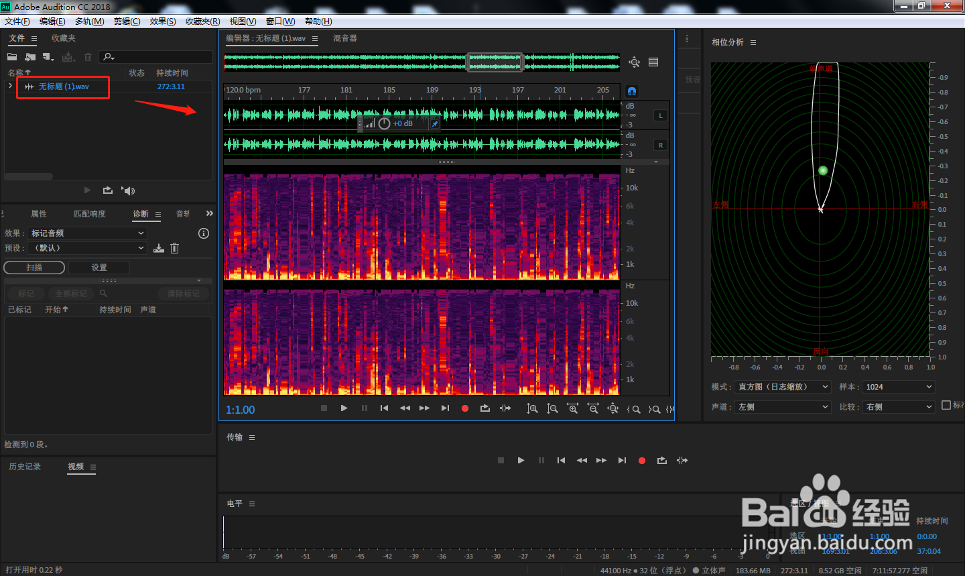Toggle left channel L button
This screenshot has height=576, width=965.
coord(660,115)
